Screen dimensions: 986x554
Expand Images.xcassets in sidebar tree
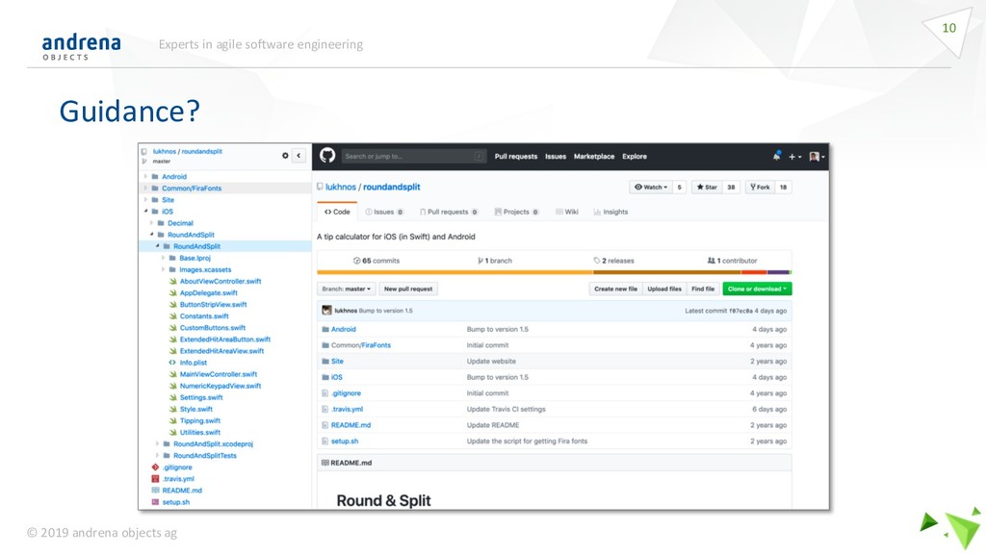(164, 269)
